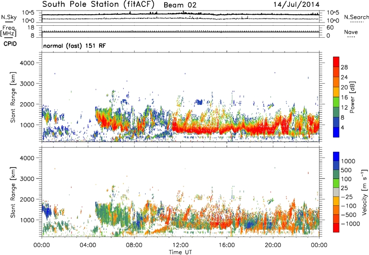Click the velocity panel "Slant Range [km]" label

coord(13,192)
